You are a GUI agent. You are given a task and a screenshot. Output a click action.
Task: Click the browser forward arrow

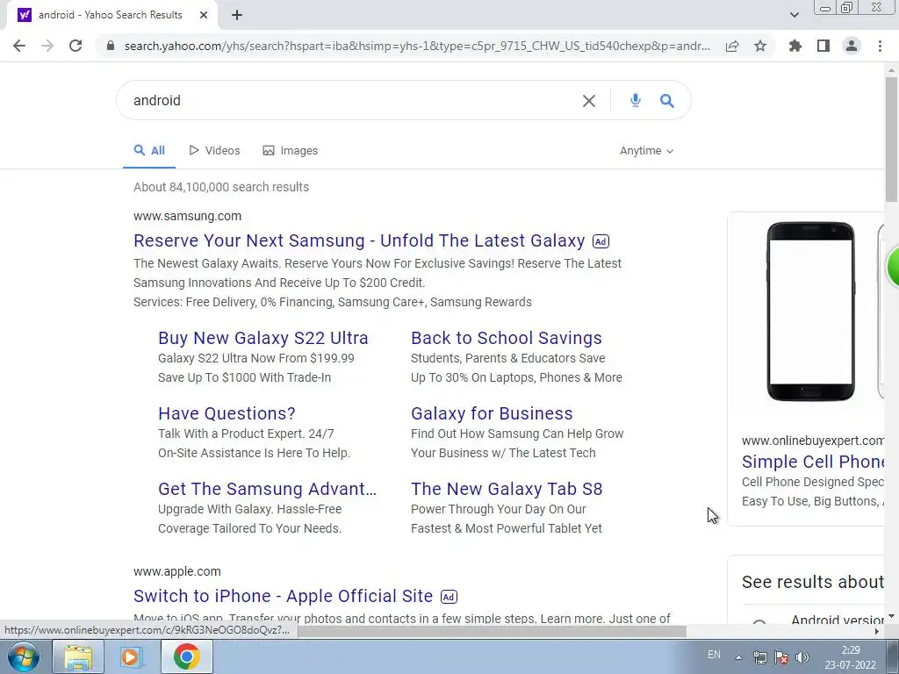click(x=47, y=46)
